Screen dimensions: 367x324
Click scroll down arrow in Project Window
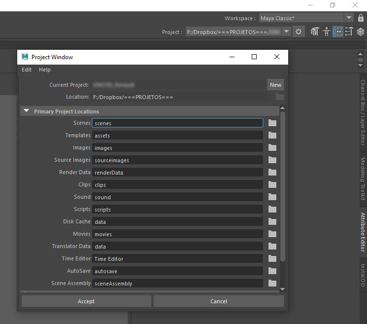click(282, 289)
